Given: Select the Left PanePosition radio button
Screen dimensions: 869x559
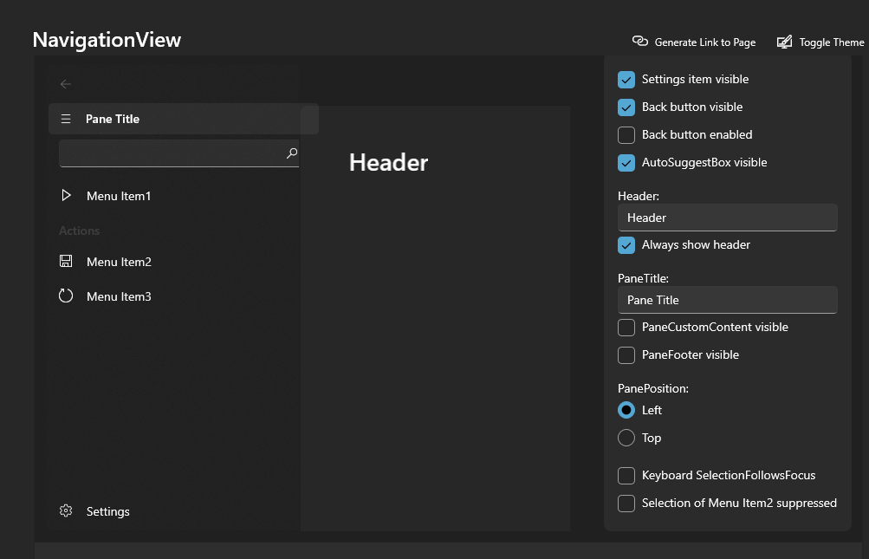Looking at the screenshot, I should pyautogui.click(x=626, y=410).
